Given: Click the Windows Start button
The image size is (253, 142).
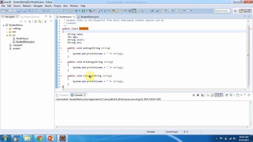Looking at the screenshot, I should 5,138.
